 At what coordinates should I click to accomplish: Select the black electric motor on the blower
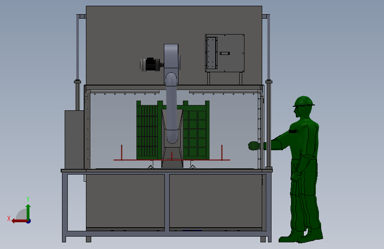coord(150,65)
